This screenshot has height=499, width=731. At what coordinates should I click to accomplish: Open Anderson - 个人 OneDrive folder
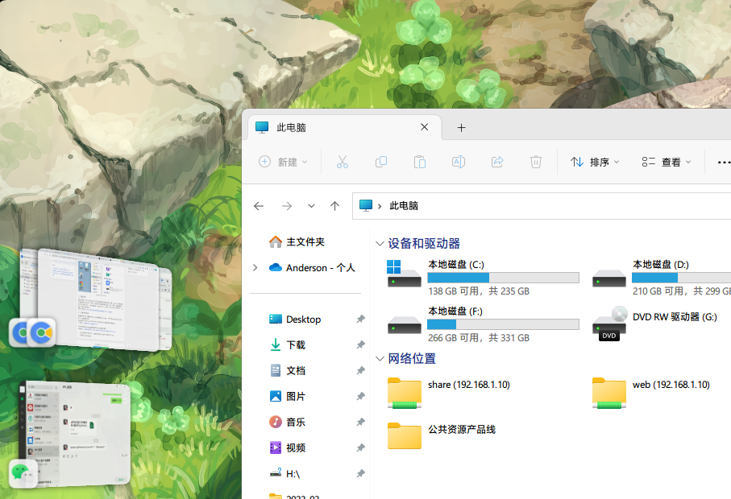[x=312, y=268]
